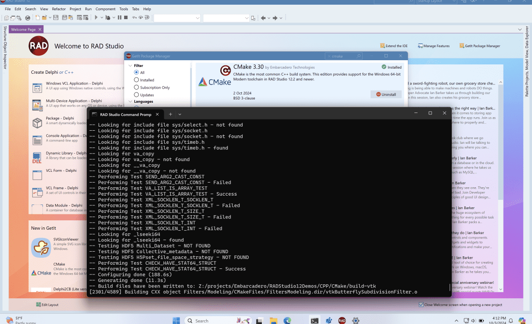The width and height of the screenshot is (532, 324).
Task: Click the Package - Delphi box icon
Action: 37,123
